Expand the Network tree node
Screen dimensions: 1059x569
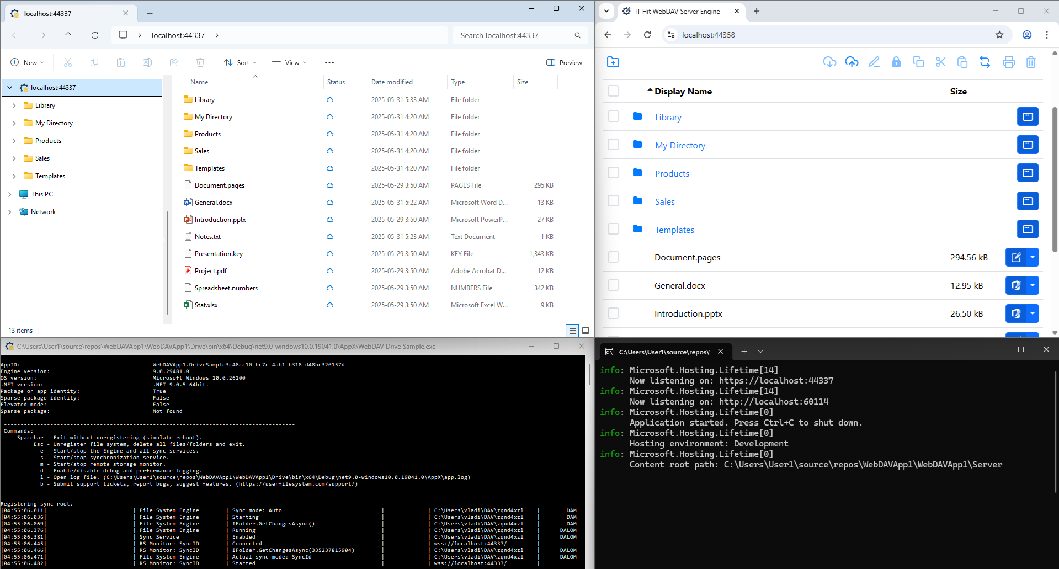tap(9, 212)
